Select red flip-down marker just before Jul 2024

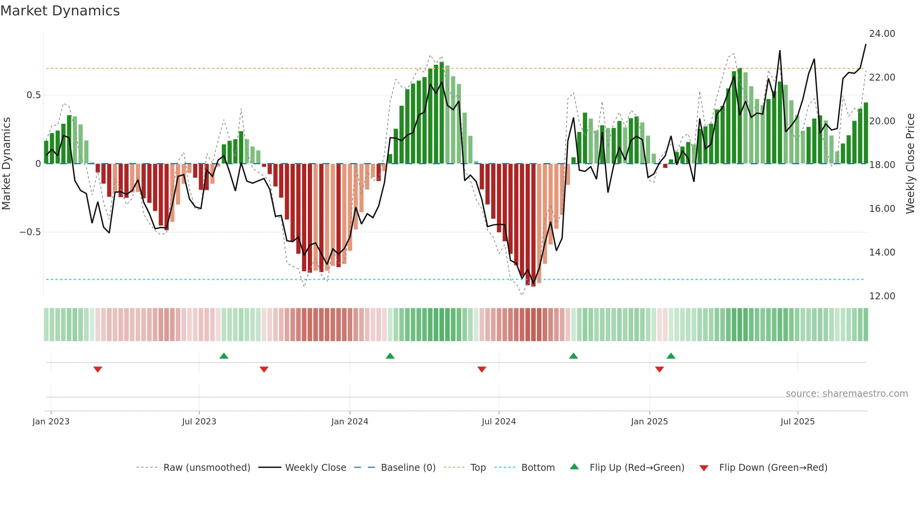[x=482, y=370]
